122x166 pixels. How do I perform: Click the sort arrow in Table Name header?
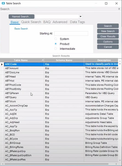point(42,60)
